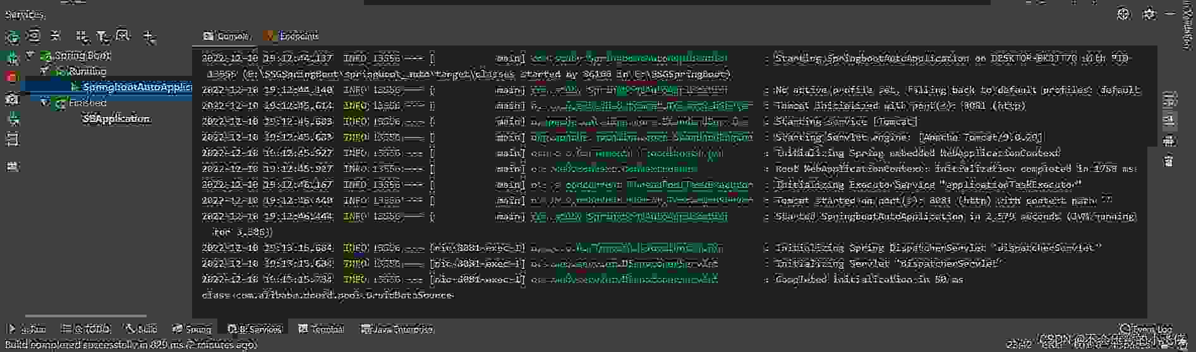
Task: Collapse the Finished group node arrow
Action: pyautogui.click(x=44, y=102)
